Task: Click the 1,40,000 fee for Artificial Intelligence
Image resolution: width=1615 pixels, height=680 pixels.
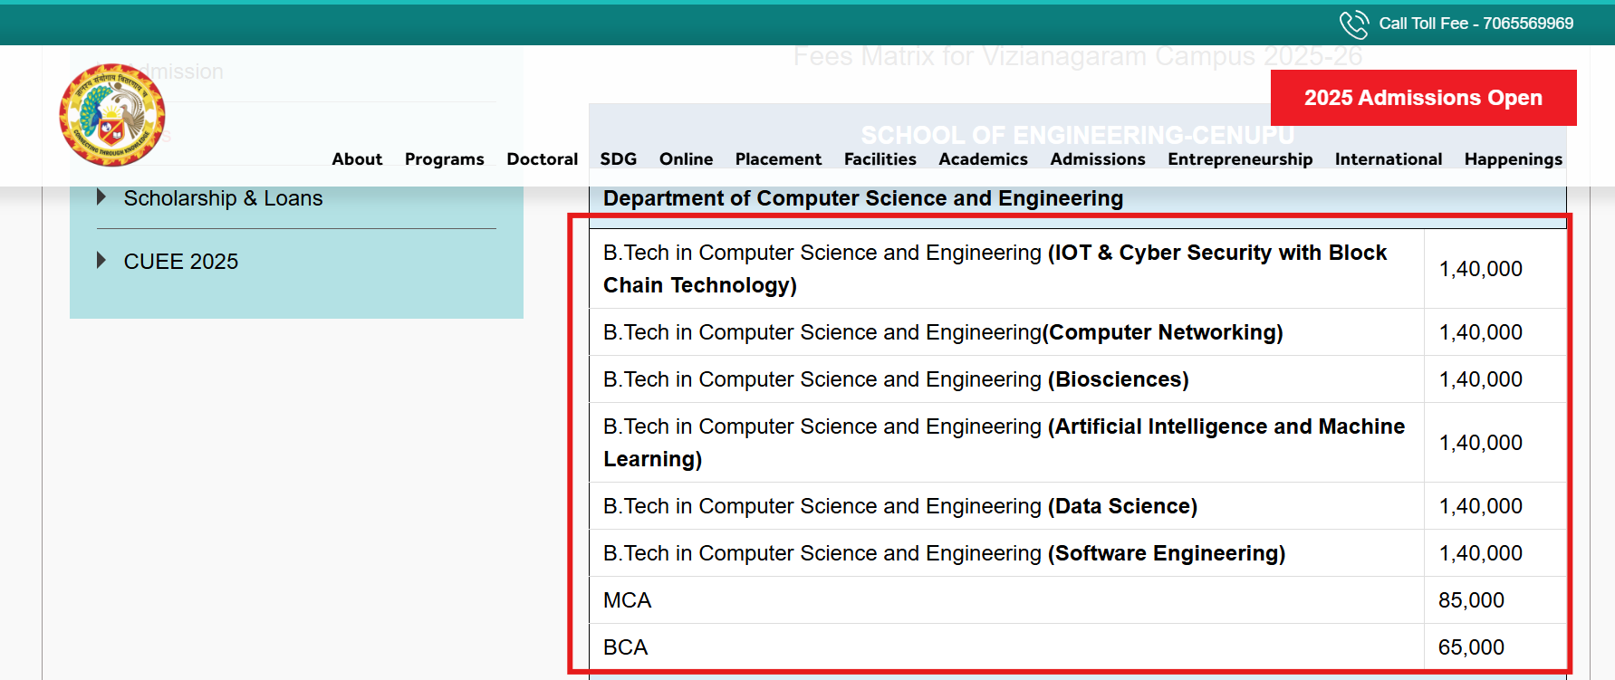Action: tap(1481, 443)
